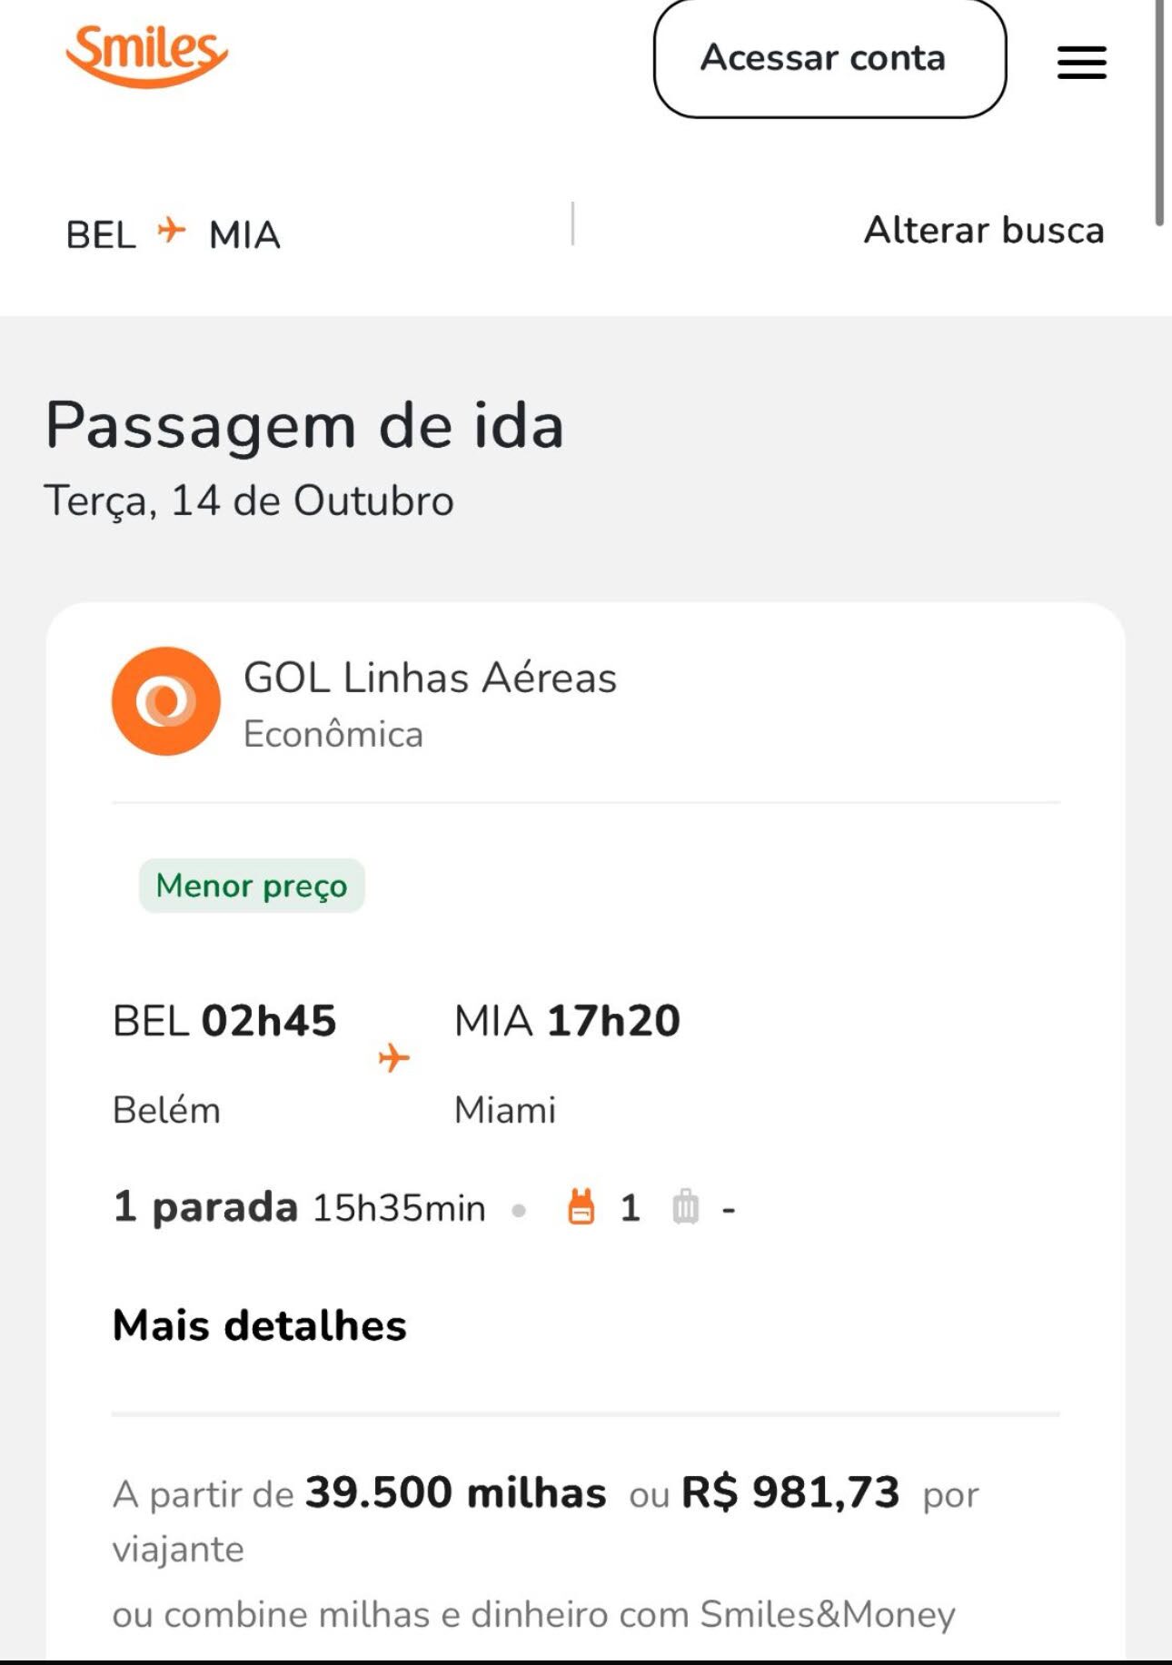
Task: Click the GOL Linhas Aéreas airline name
Action: point(430,678)
